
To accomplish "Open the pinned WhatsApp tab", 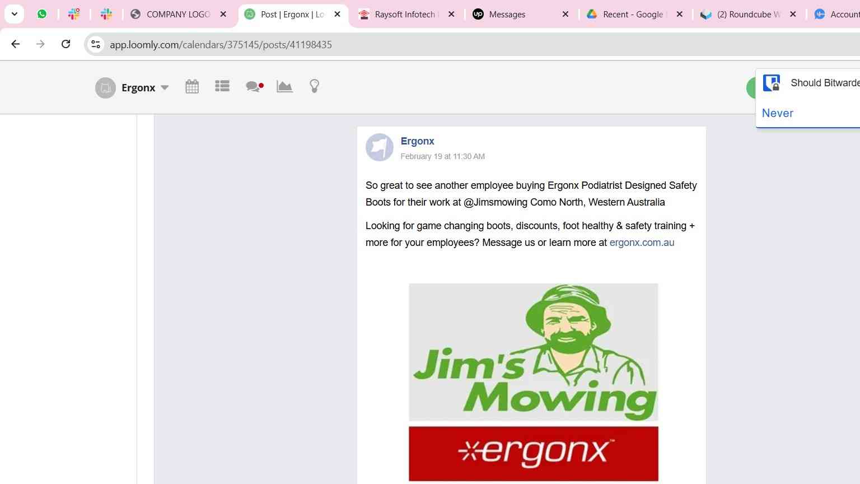I will pos(42,14).
